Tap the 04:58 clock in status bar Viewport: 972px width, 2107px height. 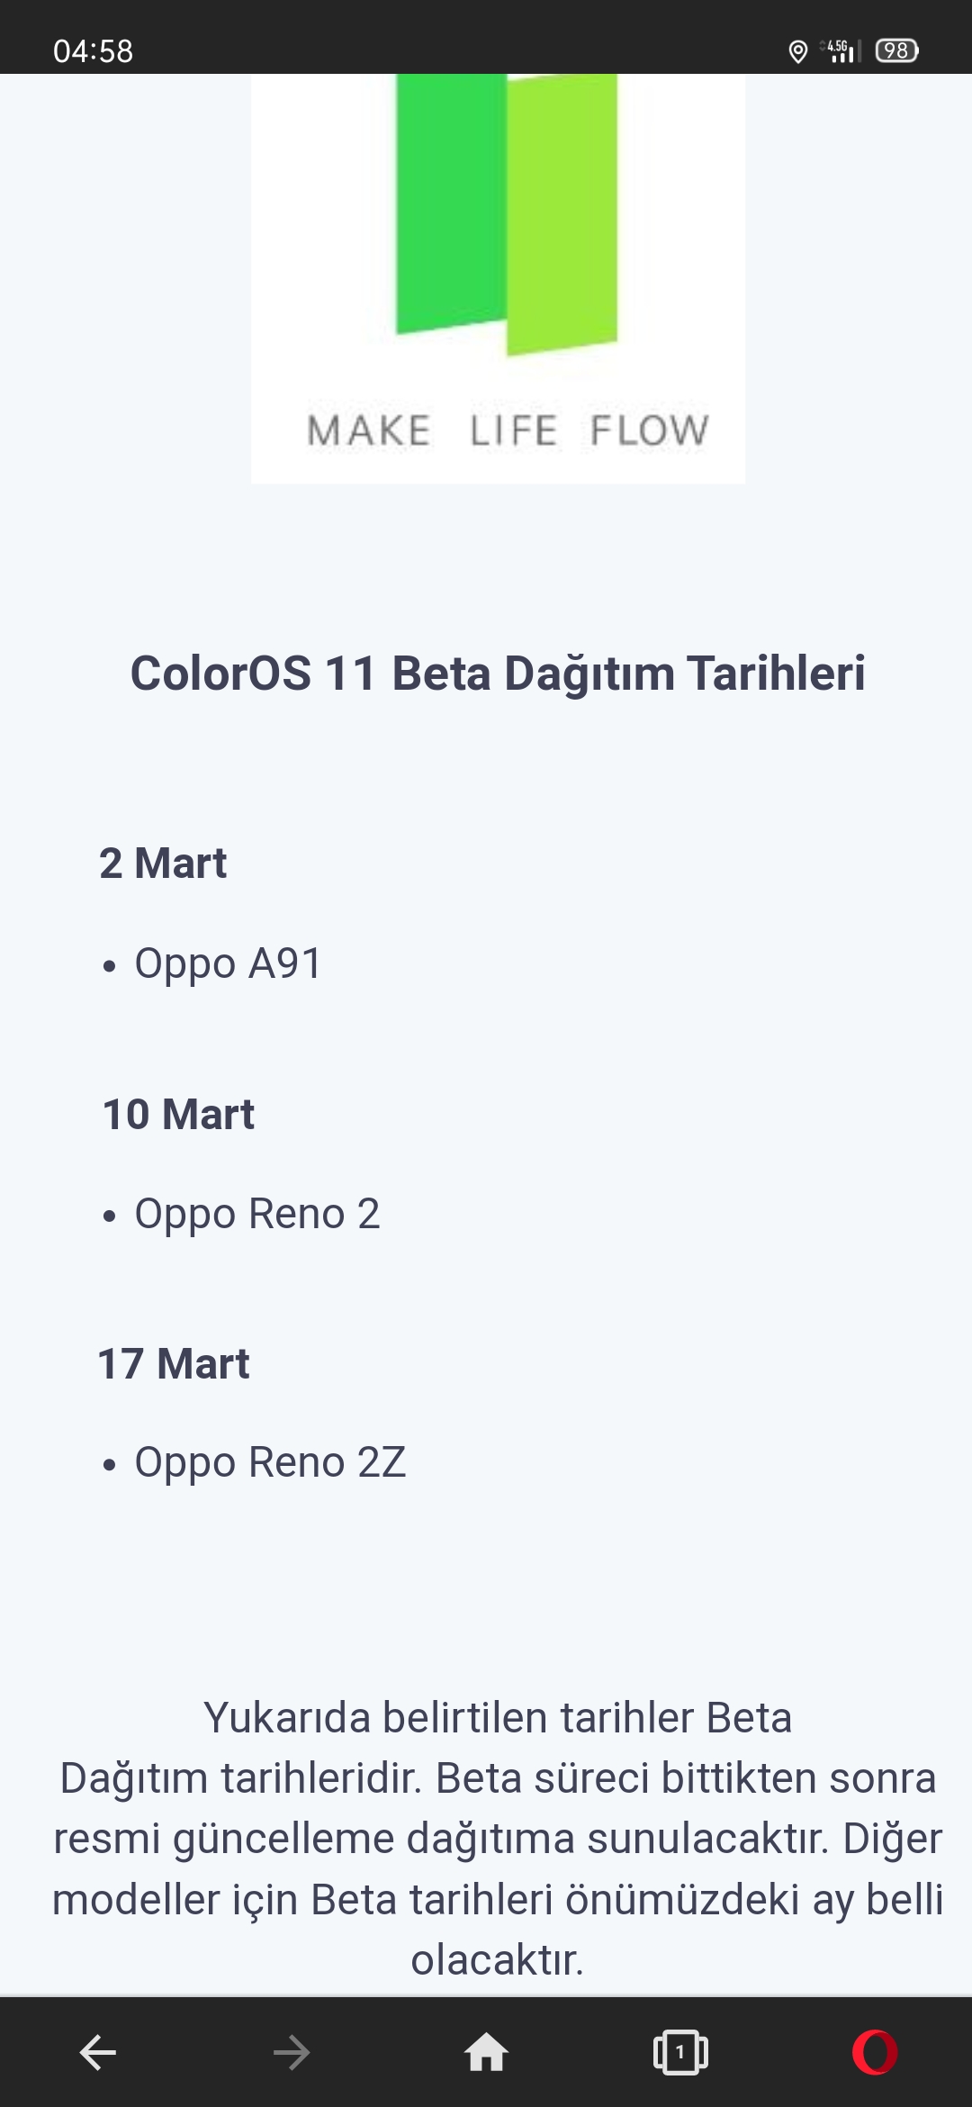(x=93, y=51)
